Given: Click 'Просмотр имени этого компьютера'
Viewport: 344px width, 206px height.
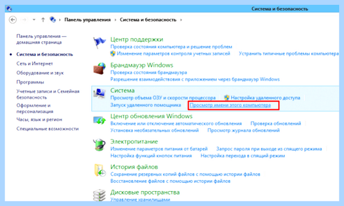Looking at the screenshot, I should coord(230,105).
